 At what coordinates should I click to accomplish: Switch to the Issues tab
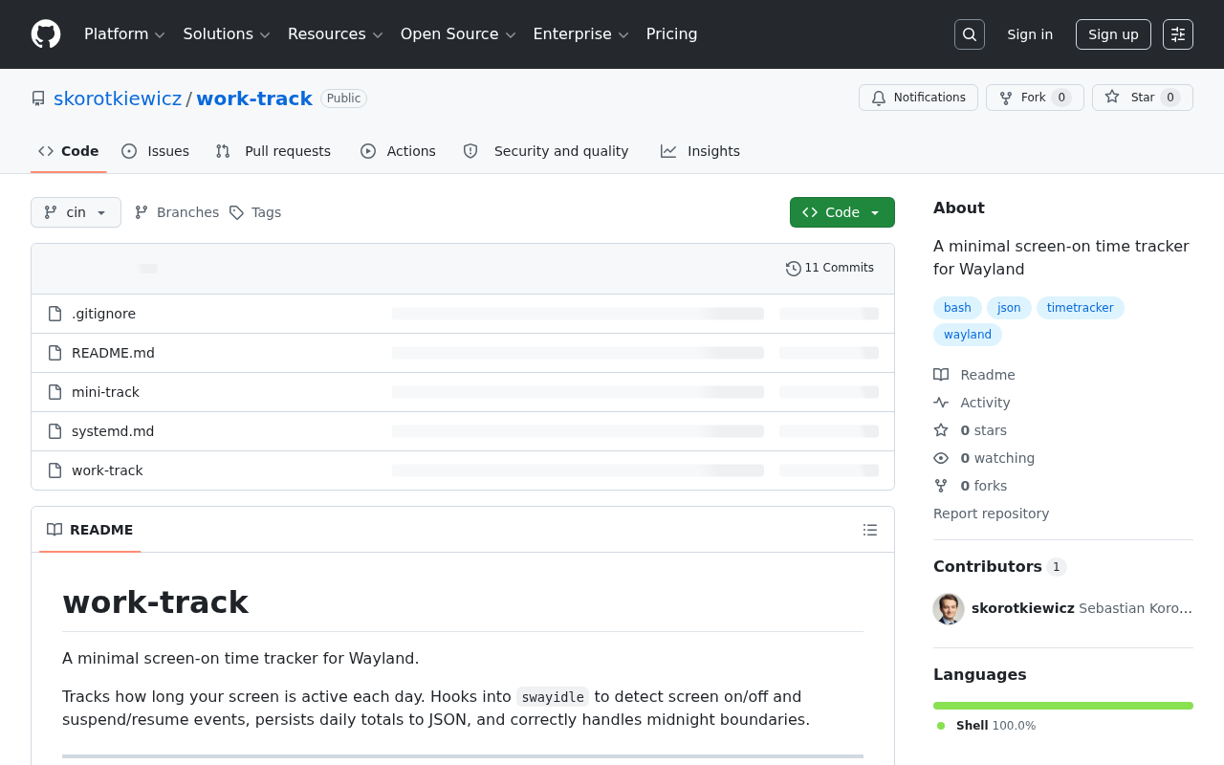[156, 151]
